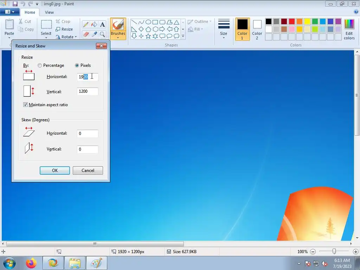The image size is (360, 270).
Task: Click OK in Resize and Skew
Action: [x=55, y=171]
